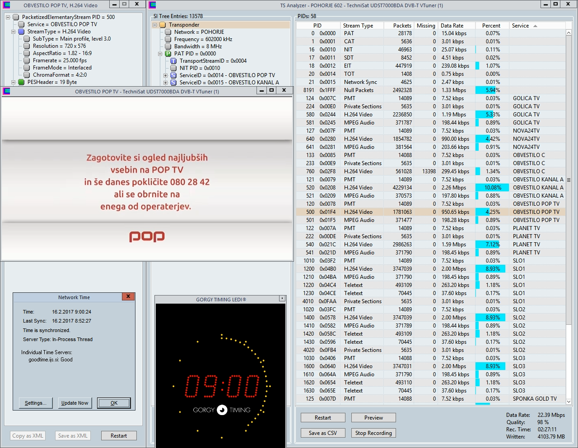Viewport: 578px width, 448px height.
Task: Click the Gorgy Timing logo
Action: [222, 410]
